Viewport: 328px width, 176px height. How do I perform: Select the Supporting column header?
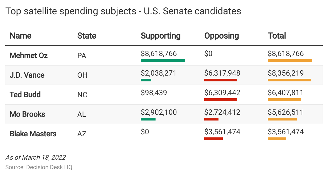[161, 36]
